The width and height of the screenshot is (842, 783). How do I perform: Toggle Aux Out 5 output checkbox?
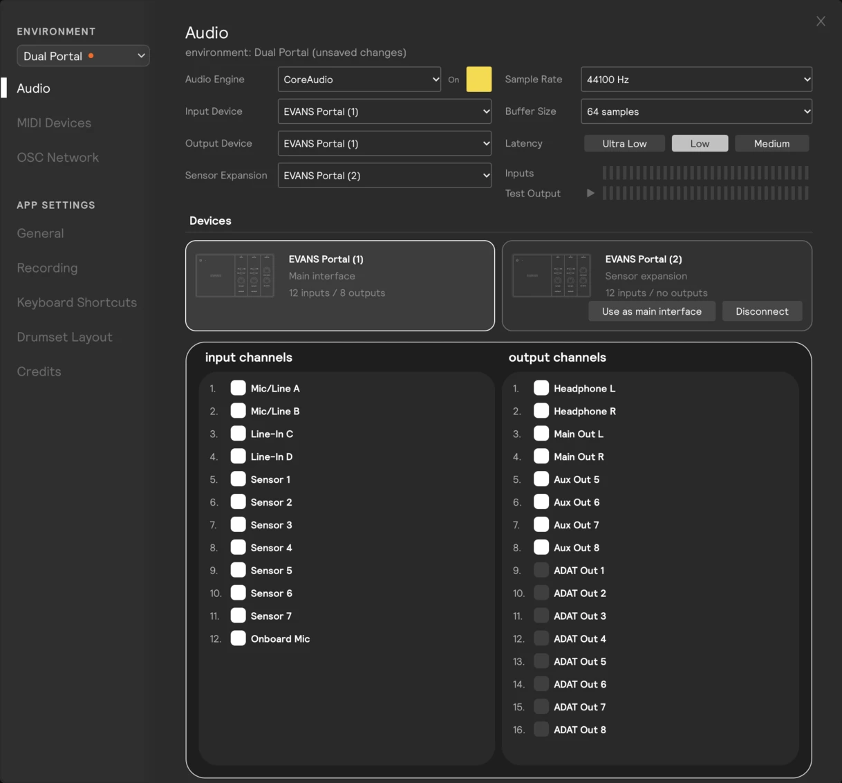tap(541, 479)
